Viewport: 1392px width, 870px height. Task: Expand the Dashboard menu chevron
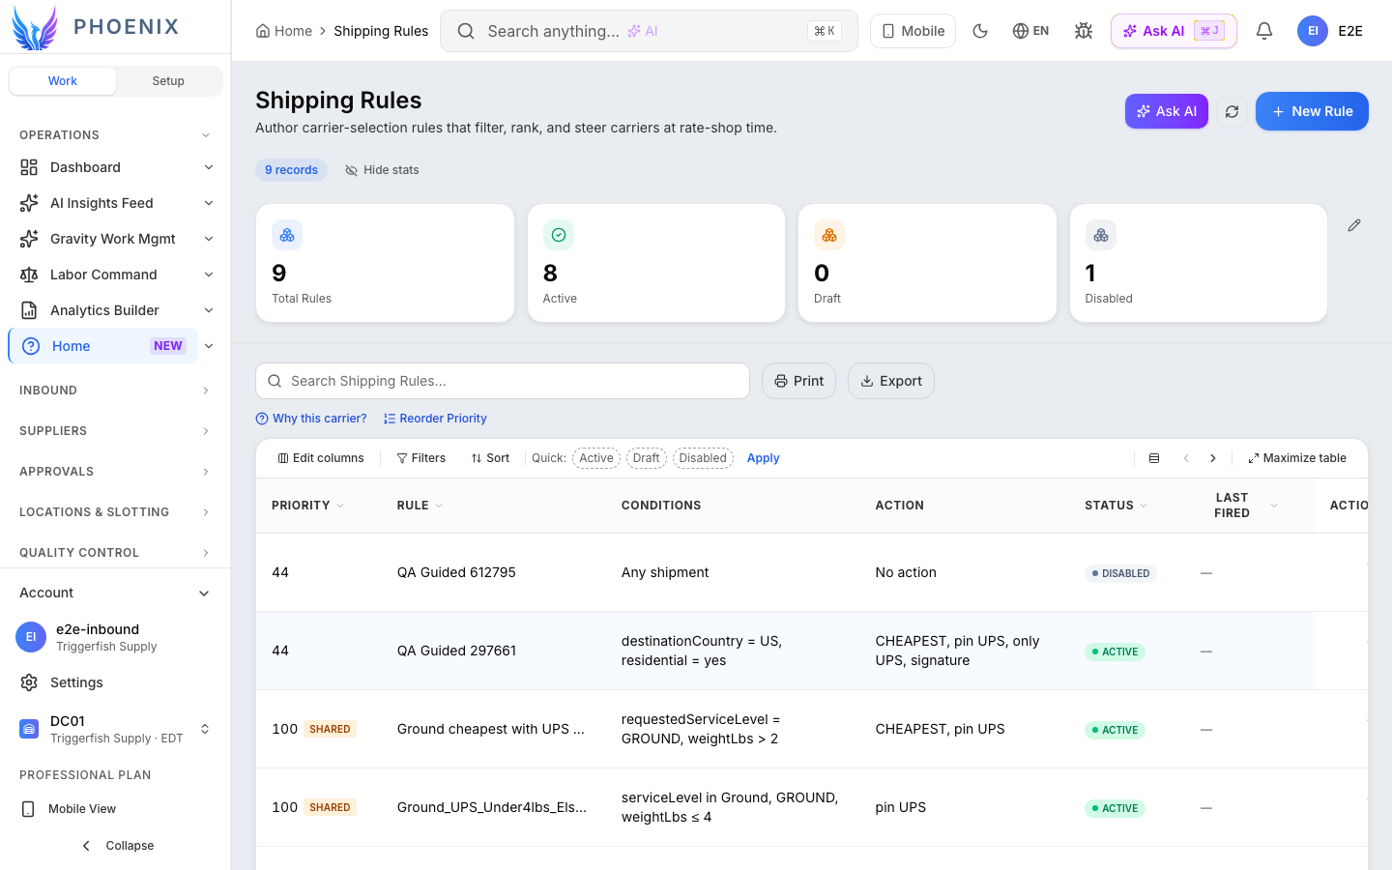tap(209, 167)
